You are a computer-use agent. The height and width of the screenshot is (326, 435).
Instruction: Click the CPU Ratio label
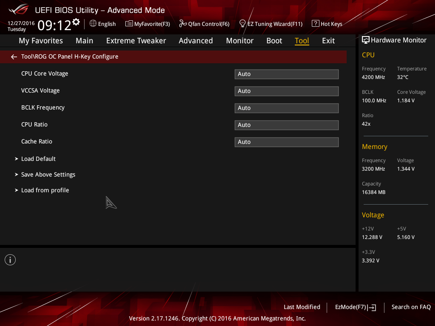tap(34, 124)
